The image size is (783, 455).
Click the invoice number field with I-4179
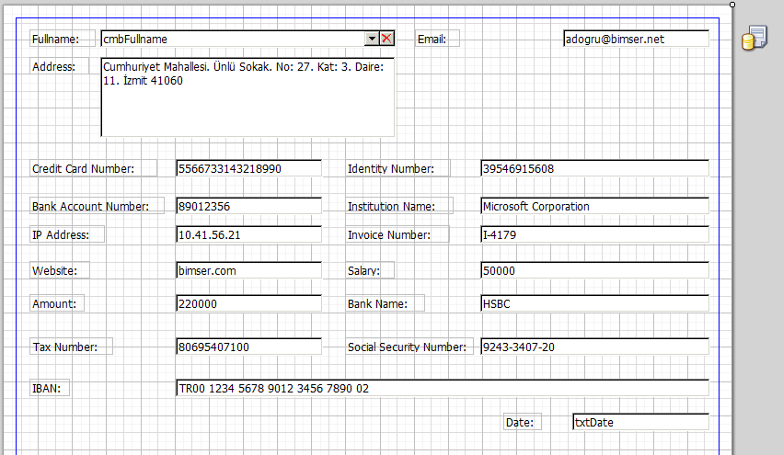pos(594,234)
